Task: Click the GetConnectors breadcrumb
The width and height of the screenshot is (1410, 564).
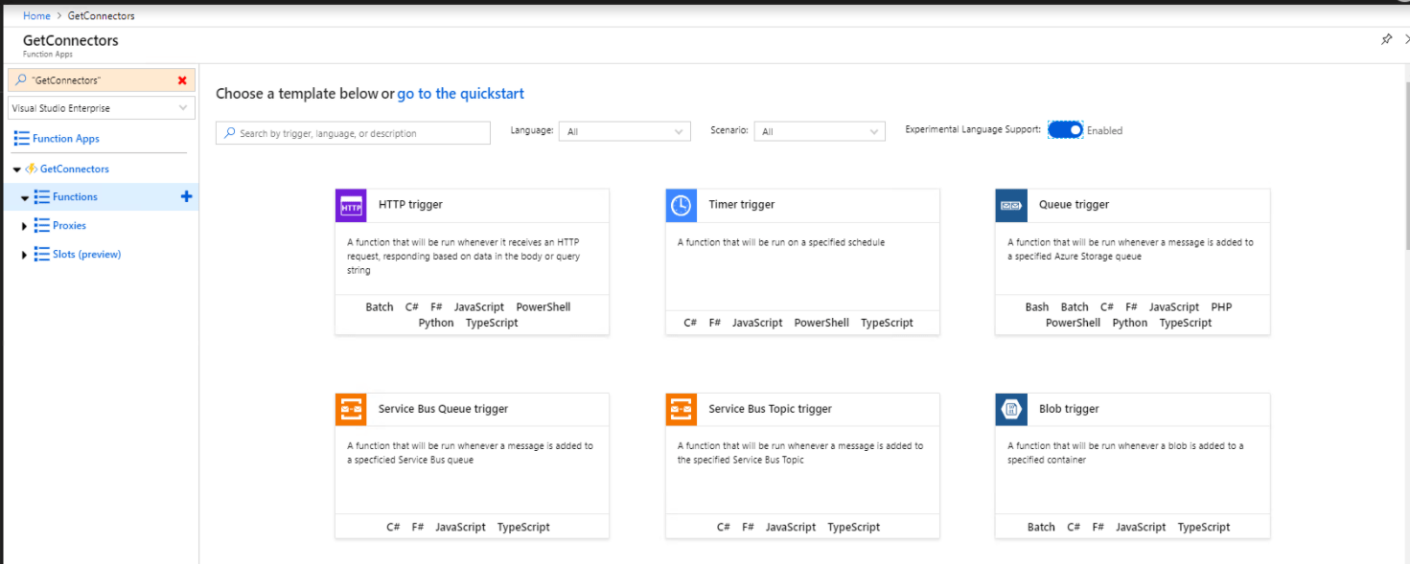Action: point(102,16)
